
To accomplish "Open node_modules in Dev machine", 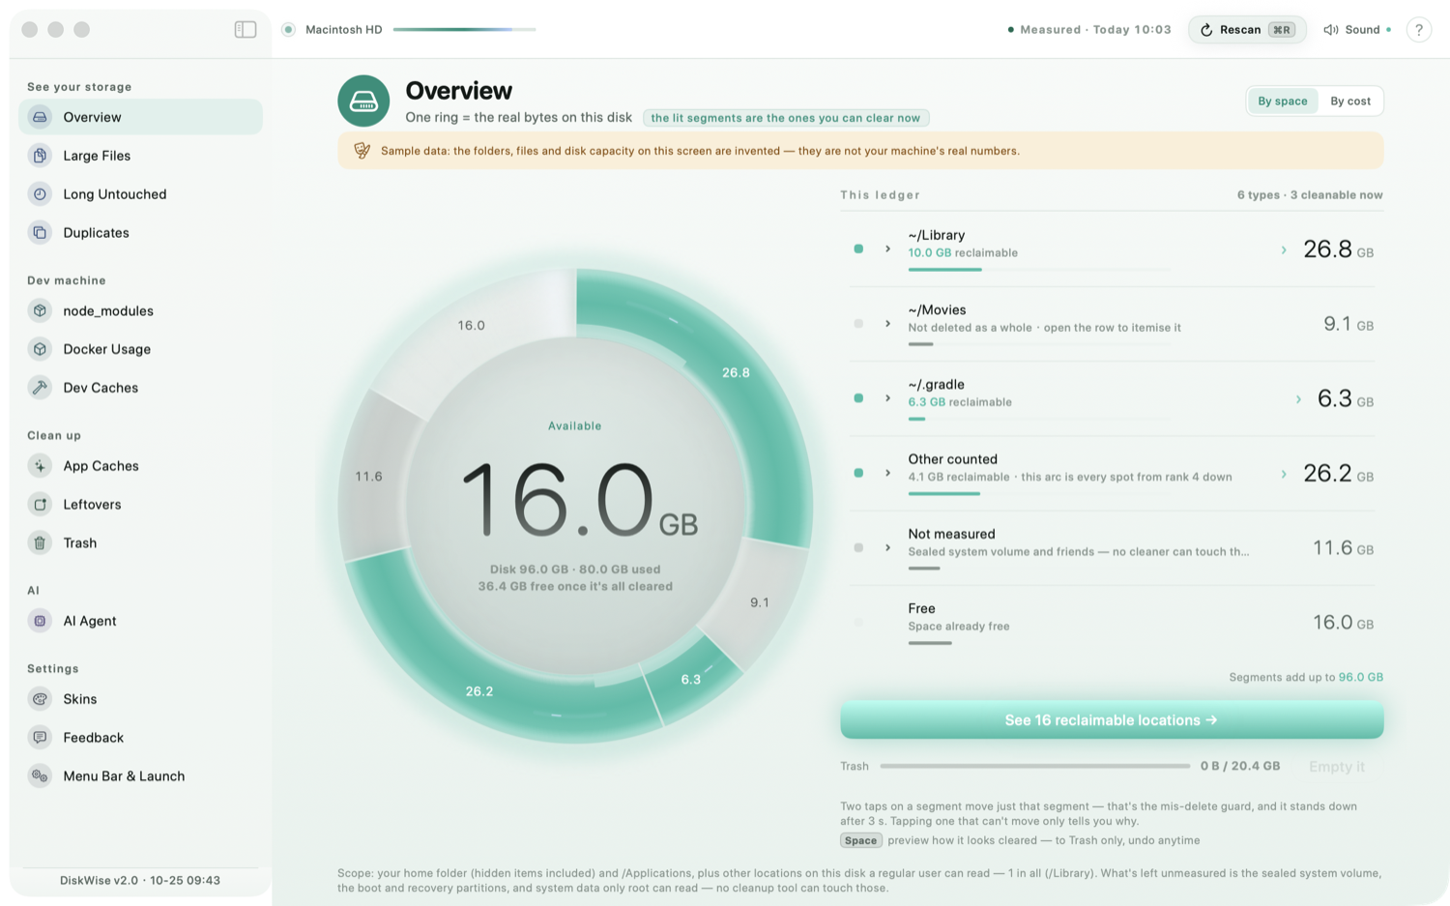I will (140, 310).
